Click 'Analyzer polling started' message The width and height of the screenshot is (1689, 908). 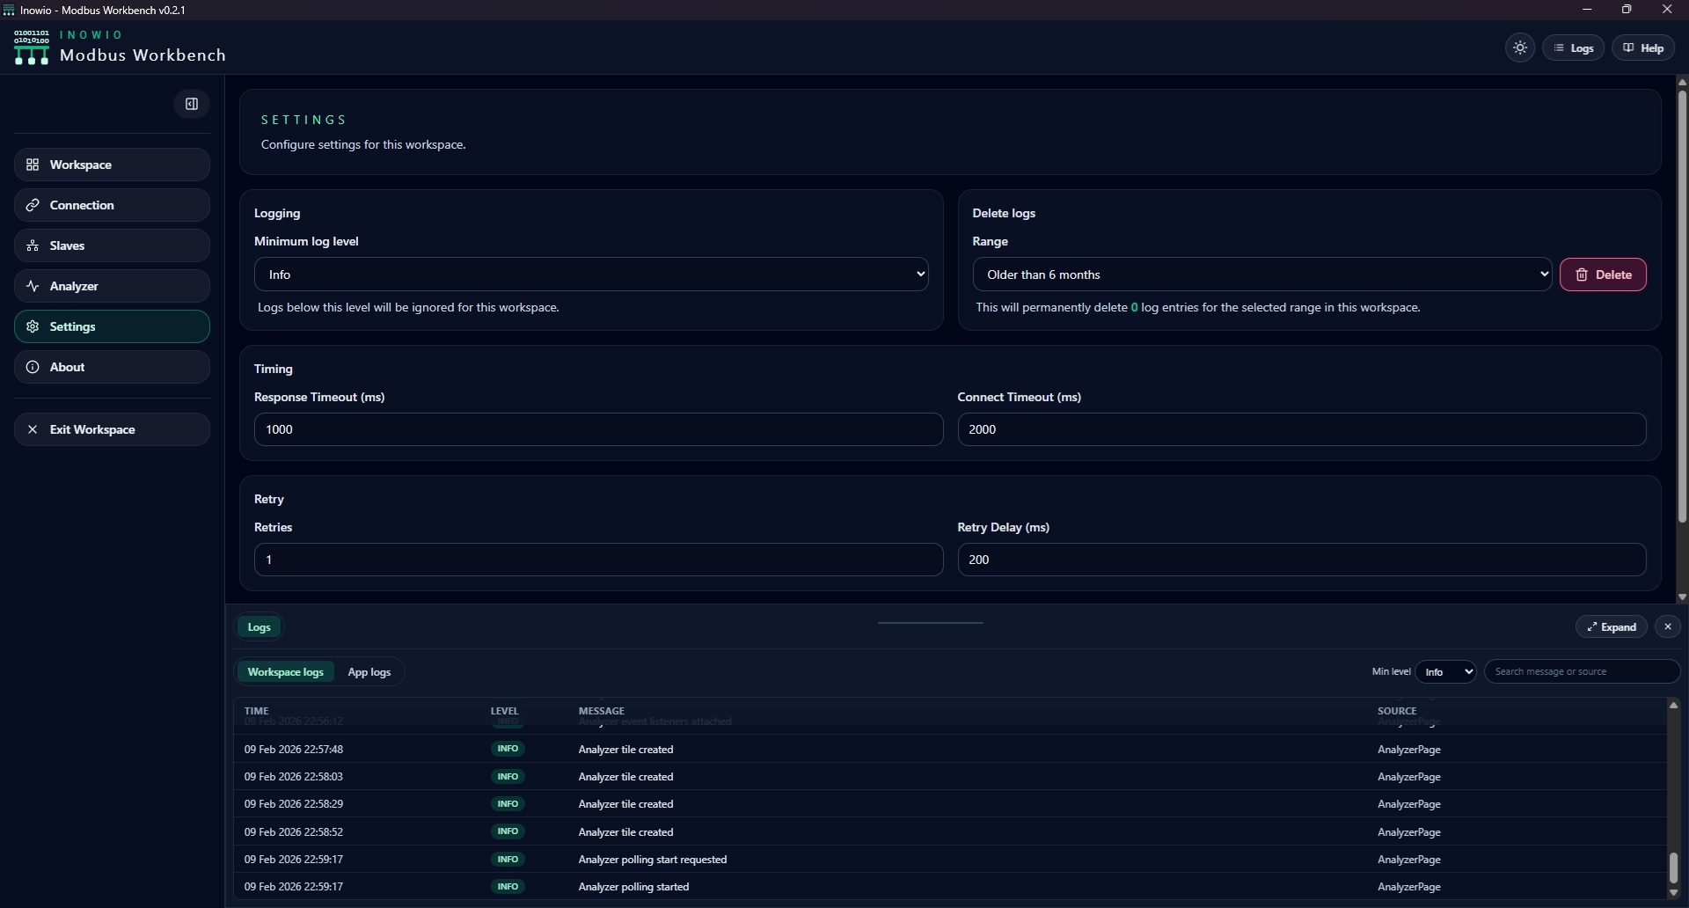pyautogui.click(x=633, y=887)
